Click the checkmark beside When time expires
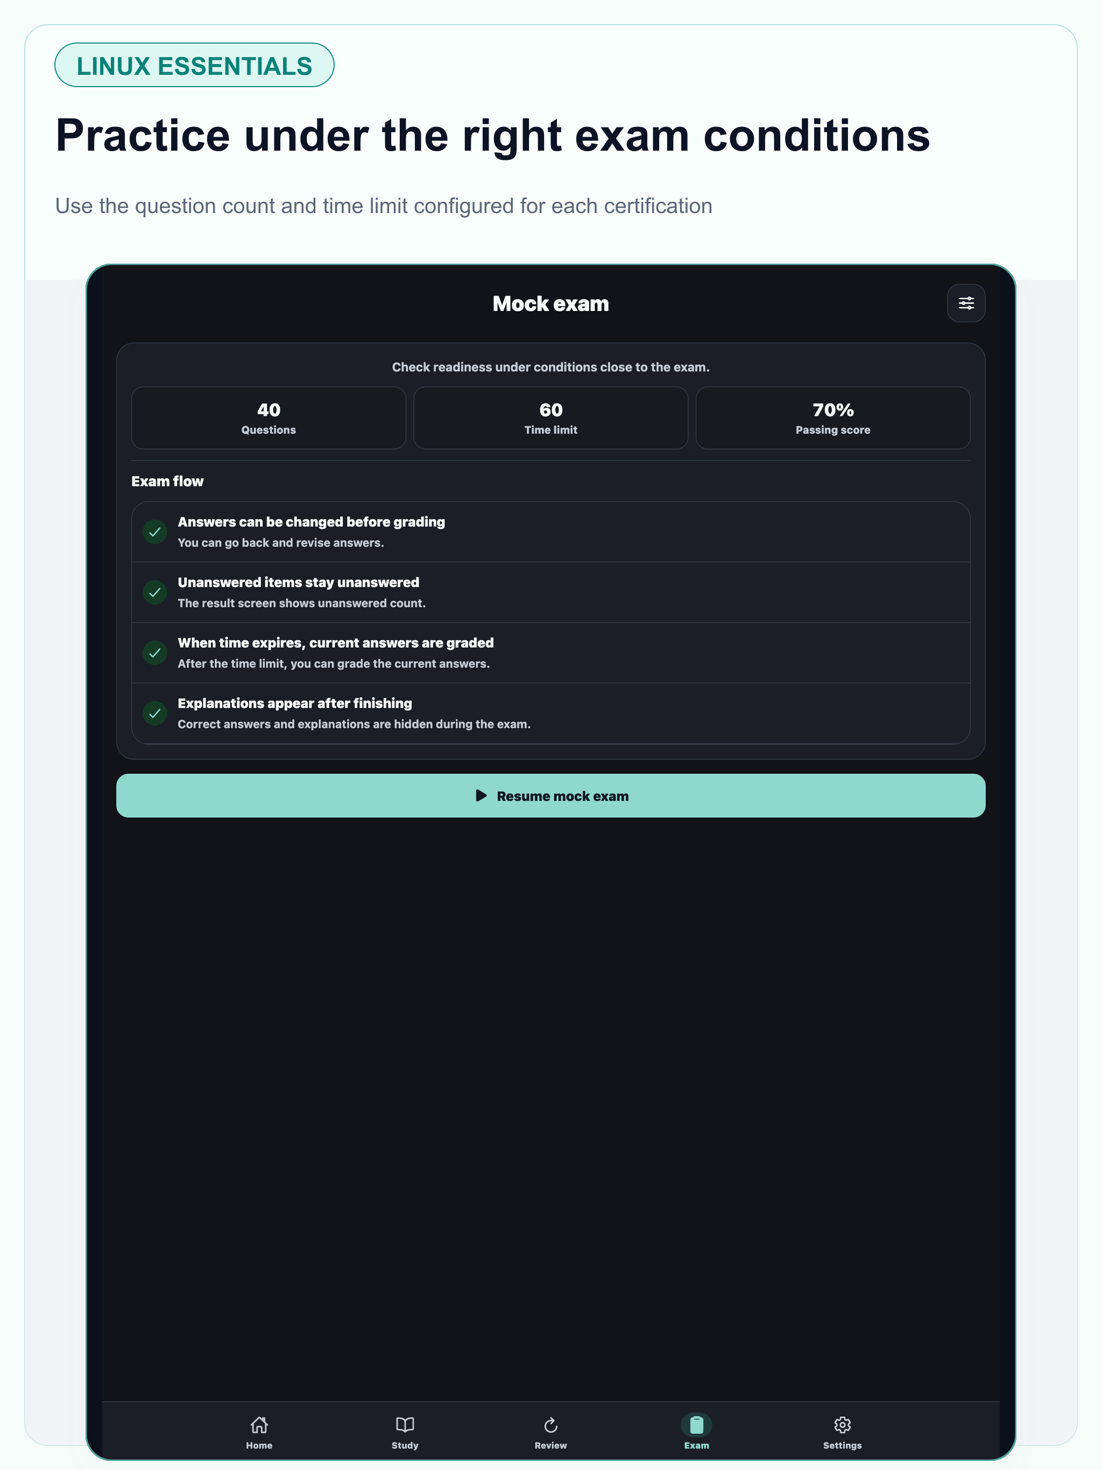 click(155, 653)
